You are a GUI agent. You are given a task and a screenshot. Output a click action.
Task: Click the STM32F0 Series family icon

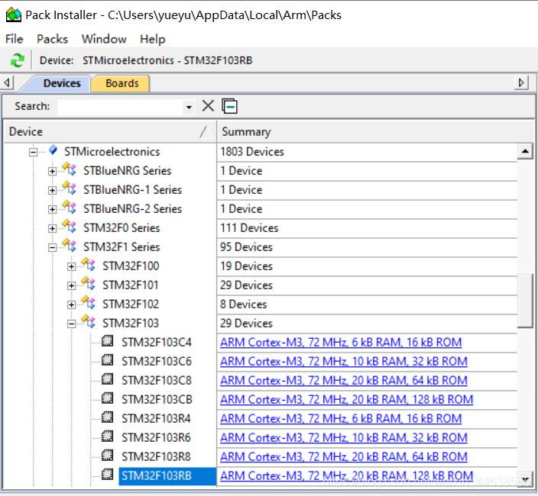click(70, 227)
